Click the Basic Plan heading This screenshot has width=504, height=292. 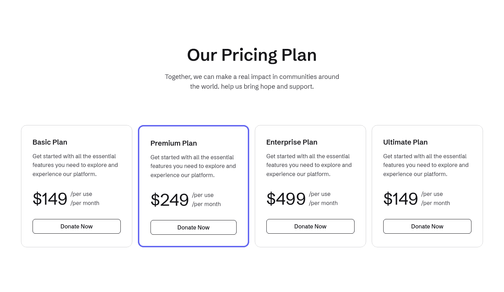point(50,142)
